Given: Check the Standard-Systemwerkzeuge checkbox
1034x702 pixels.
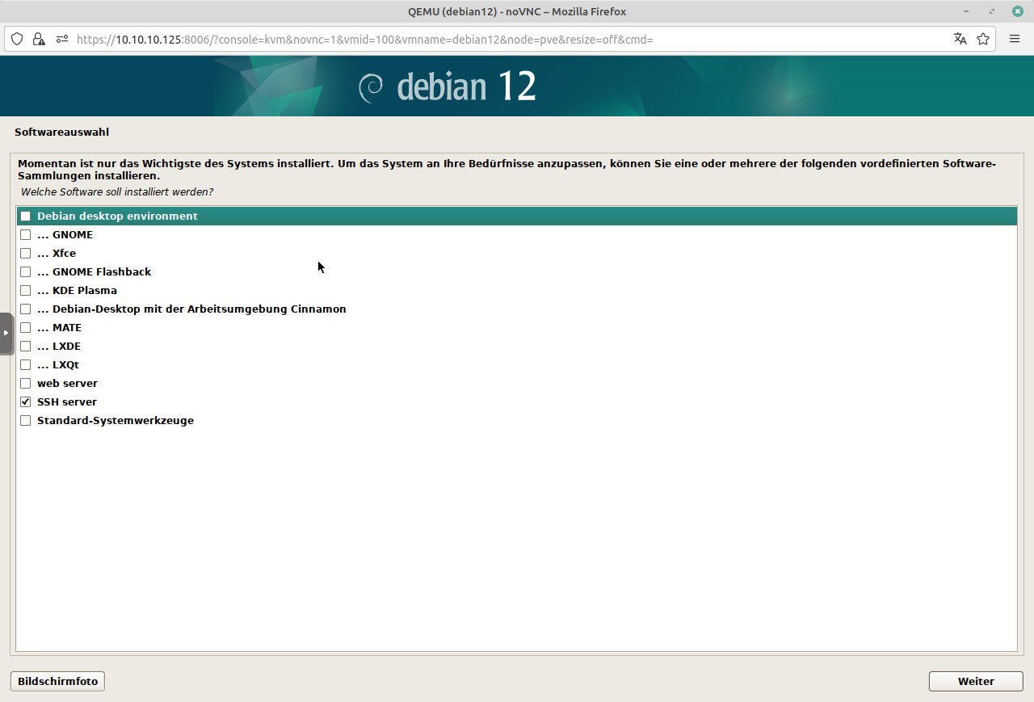Looking at the screenshot, I should click(x=26, y=421).
